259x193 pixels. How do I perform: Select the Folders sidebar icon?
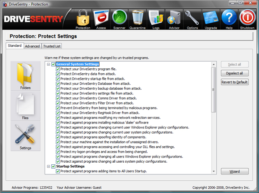pyautogui.click(x=25, y=76)
